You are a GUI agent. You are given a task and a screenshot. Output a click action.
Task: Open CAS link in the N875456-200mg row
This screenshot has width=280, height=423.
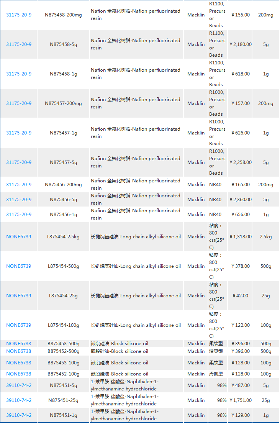pyautogui.click(x=19, y=185)
